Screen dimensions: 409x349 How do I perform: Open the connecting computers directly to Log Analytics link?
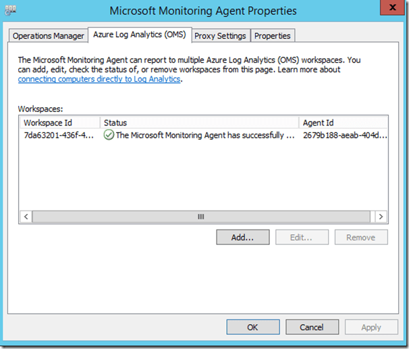99,79
